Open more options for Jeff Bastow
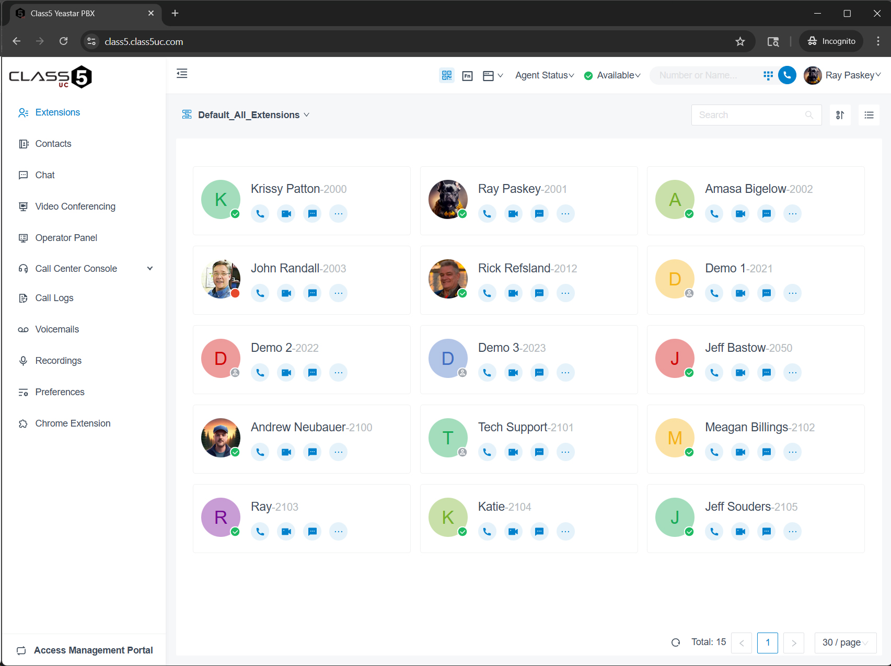The image size is (891, 666). pos(792,373)
